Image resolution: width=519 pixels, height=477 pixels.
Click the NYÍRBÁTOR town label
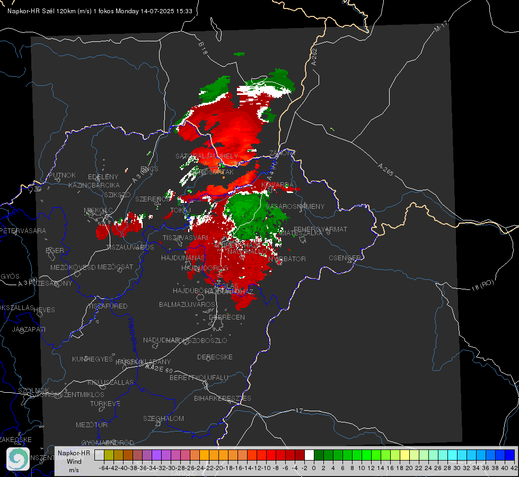pos(287,259)
